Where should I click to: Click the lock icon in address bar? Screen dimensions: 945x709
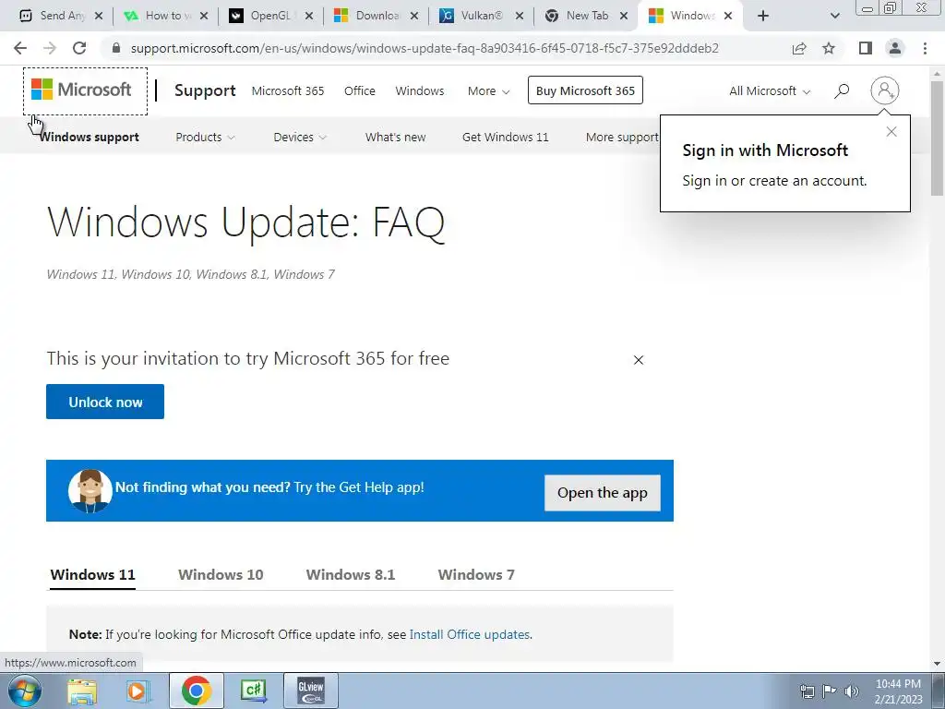tap(116, 48)
